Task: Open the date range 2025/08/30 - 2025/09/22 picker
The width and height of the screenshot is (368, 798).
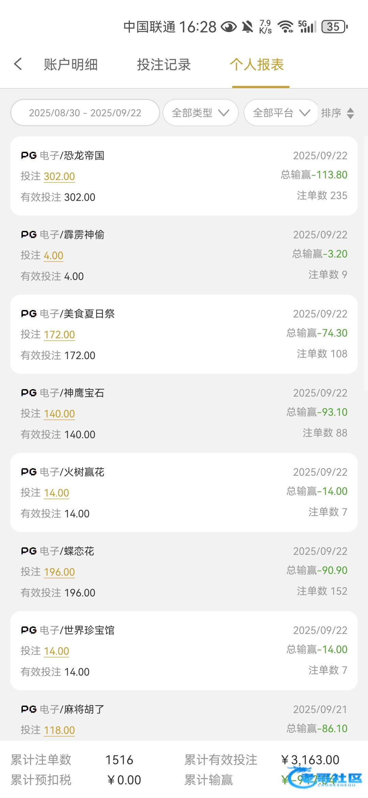Action: coord(85,113)
